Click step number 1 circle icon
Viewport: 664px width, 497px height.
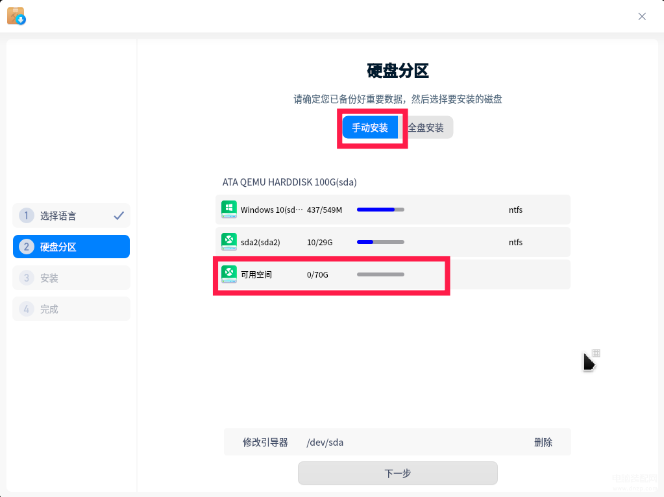[x=26, y=215]
